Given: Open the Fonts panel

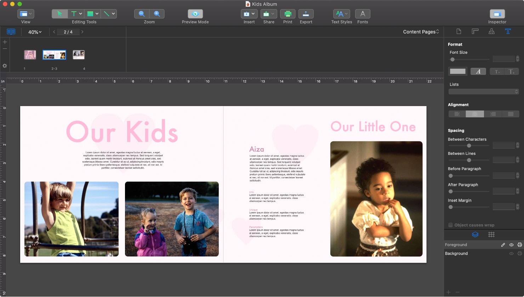Looking at the screenshot, I should 363,14.
